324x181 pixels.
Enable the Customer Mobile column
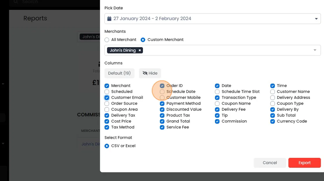point(162,97)
